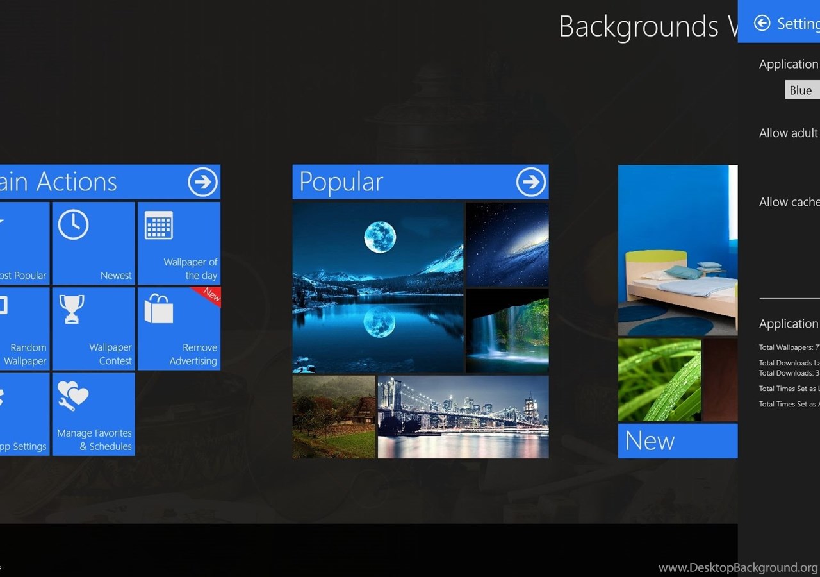This screenshot has height=577, width=820.
Task: Open the Blue color theme dropdown
Action: coord(802,90)
